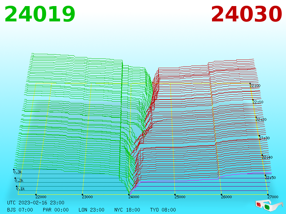
Task: Click the 0.3k depth axis label
Action: pos(18,172)
